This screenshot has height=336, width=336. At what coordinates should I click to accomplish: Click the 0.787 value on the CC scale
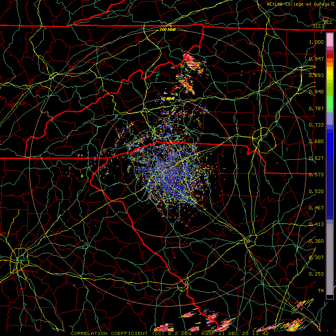(x=316, y=108)
